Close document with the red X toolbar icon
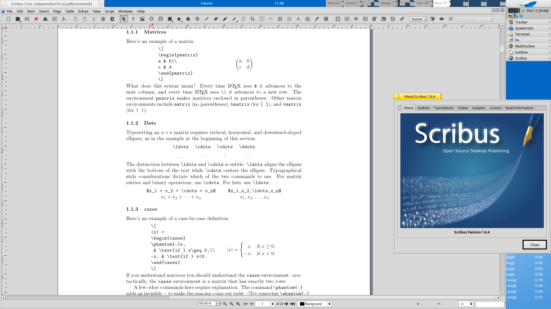 [36, 19]
